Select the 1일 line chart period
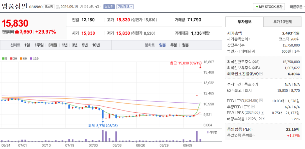 click(x=27, y=45)
